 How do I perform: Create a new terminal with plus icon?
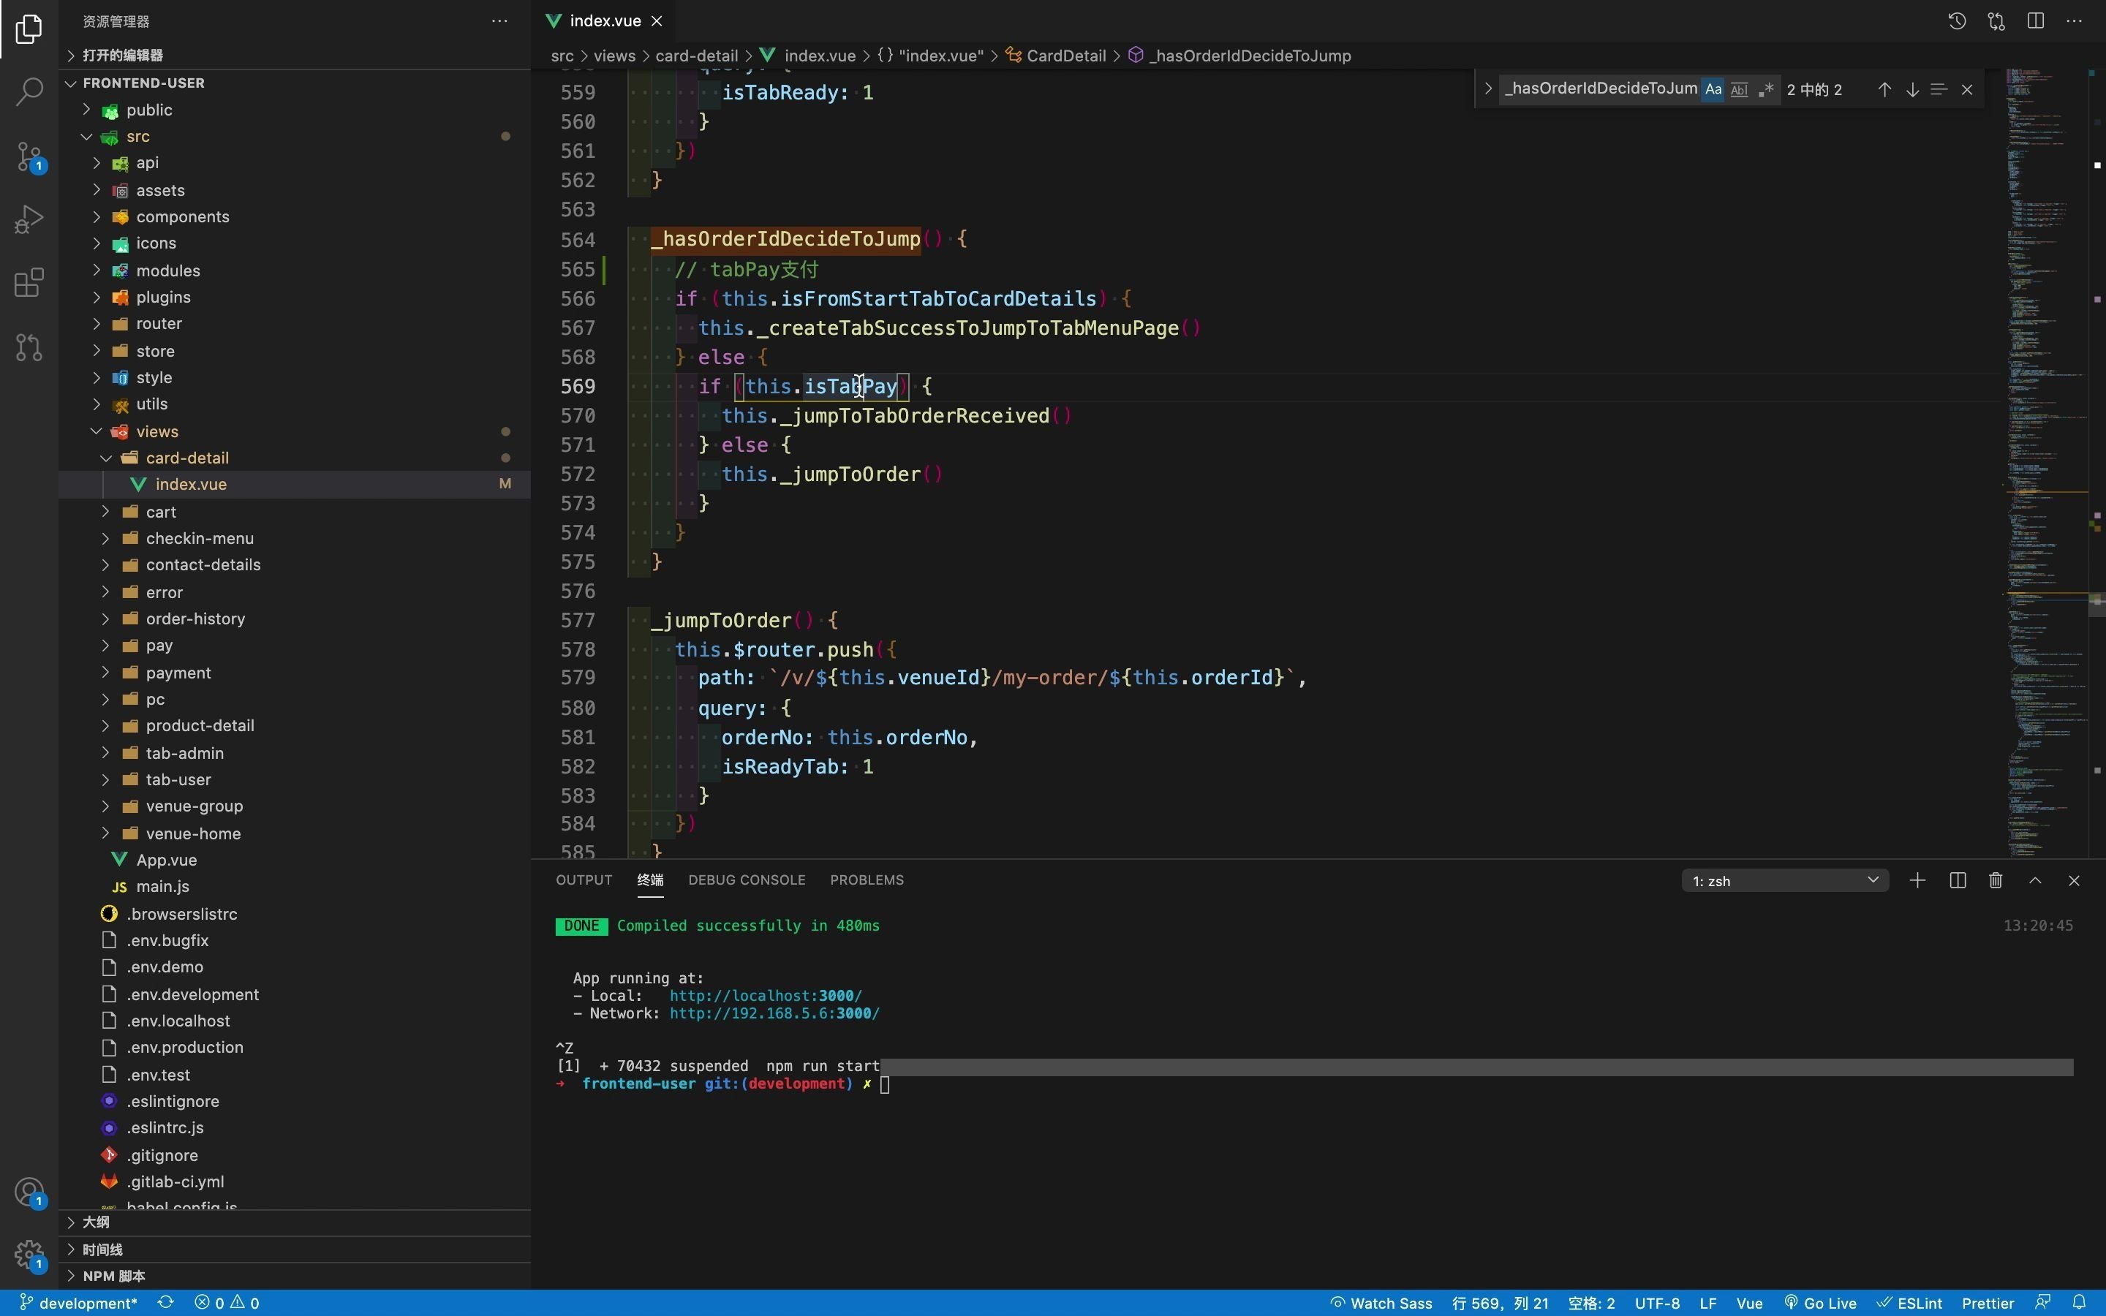(x=1917, y=881)
